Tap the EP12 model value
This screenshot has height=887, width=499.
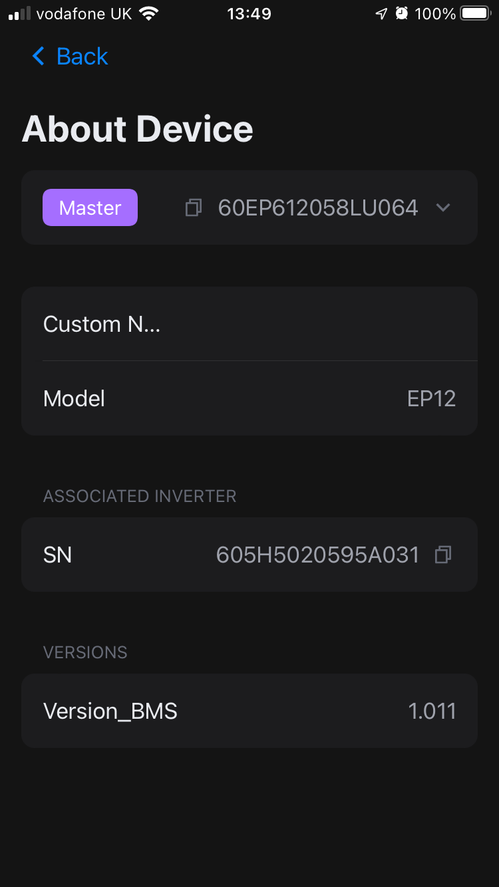click(x=431, y=399)
